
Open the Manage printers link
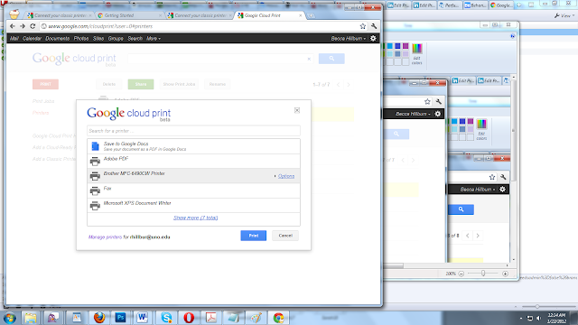105,237
